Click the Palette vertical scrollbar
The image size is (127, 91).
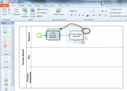pyautogui.click(x=12, y=57)
